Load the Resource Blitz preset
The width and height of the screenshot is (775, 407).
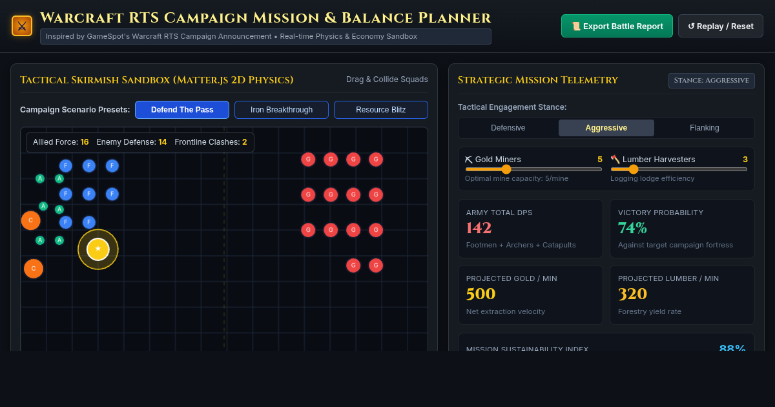381,110
